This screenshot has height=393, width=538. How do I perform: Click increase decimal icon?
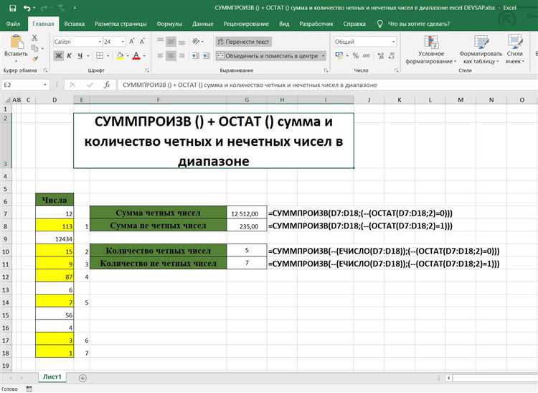(380, 55)
